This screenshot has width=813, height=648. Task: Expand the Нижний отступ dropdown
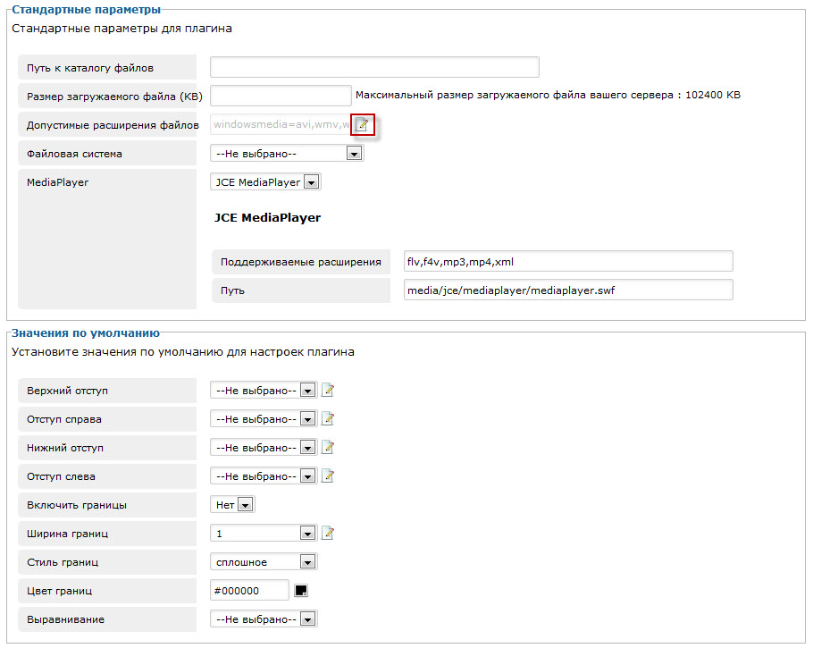coord(264,447)
